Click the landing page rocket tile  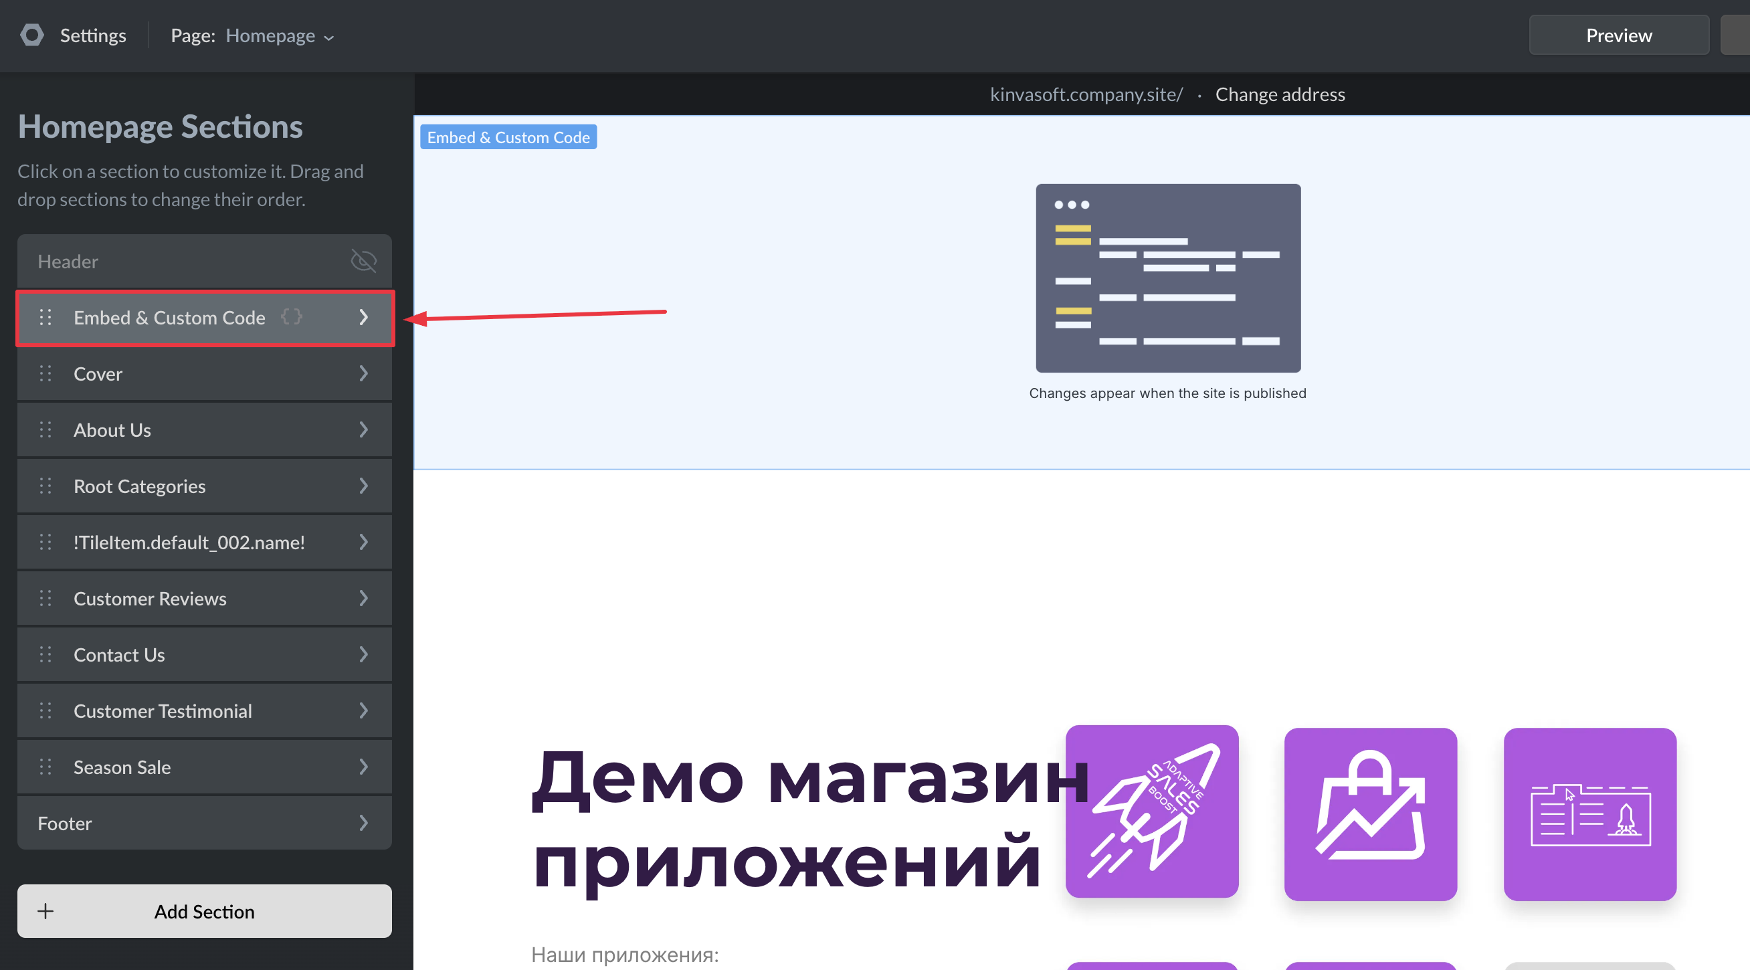tap(1589, 813)
